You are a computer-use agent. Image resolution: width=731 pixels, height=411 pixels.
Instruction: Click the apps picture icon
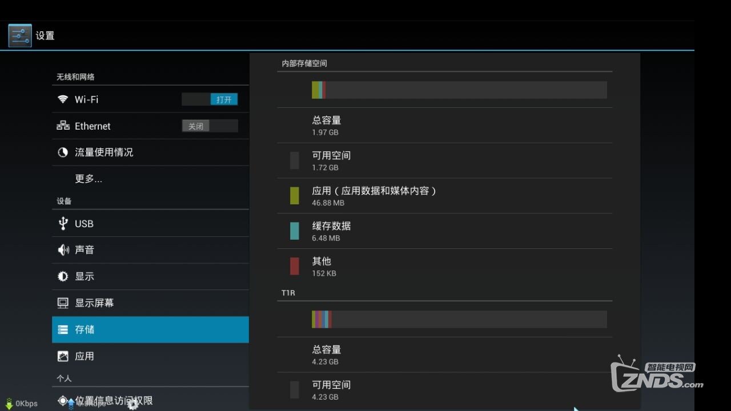pyautogui.click(x=63, y=356)
